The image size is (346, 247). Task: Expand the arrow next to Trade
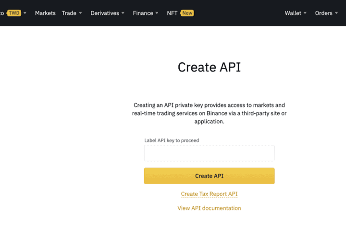tap(81, 13)
